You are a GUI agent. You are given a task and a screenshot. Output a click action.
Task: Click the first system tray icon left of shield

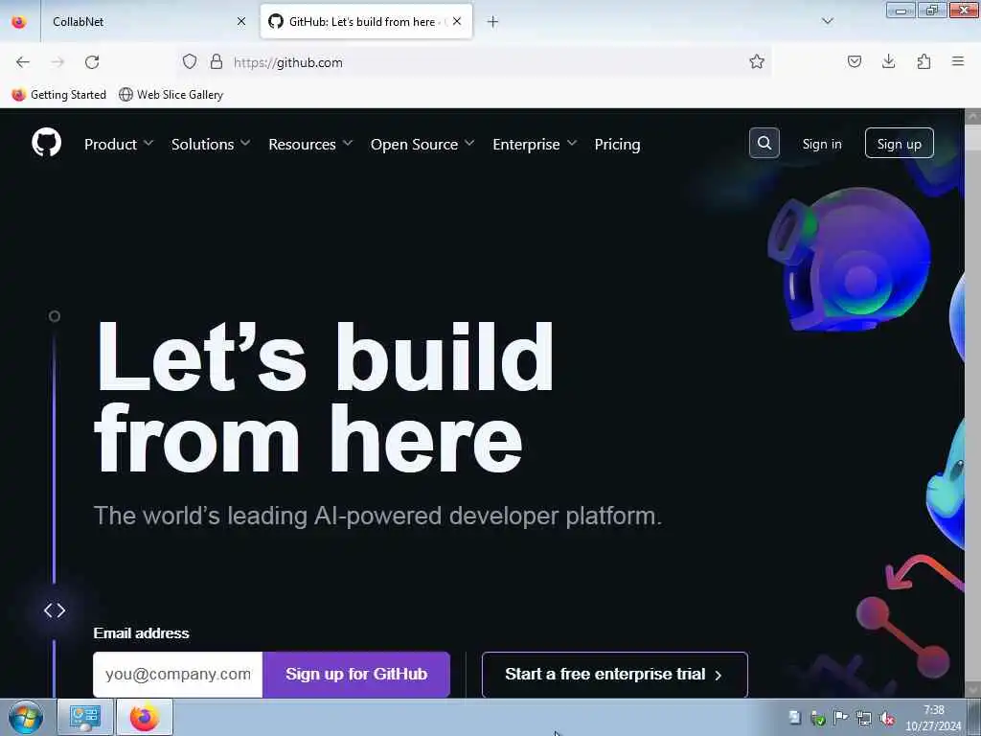point(794,718)
